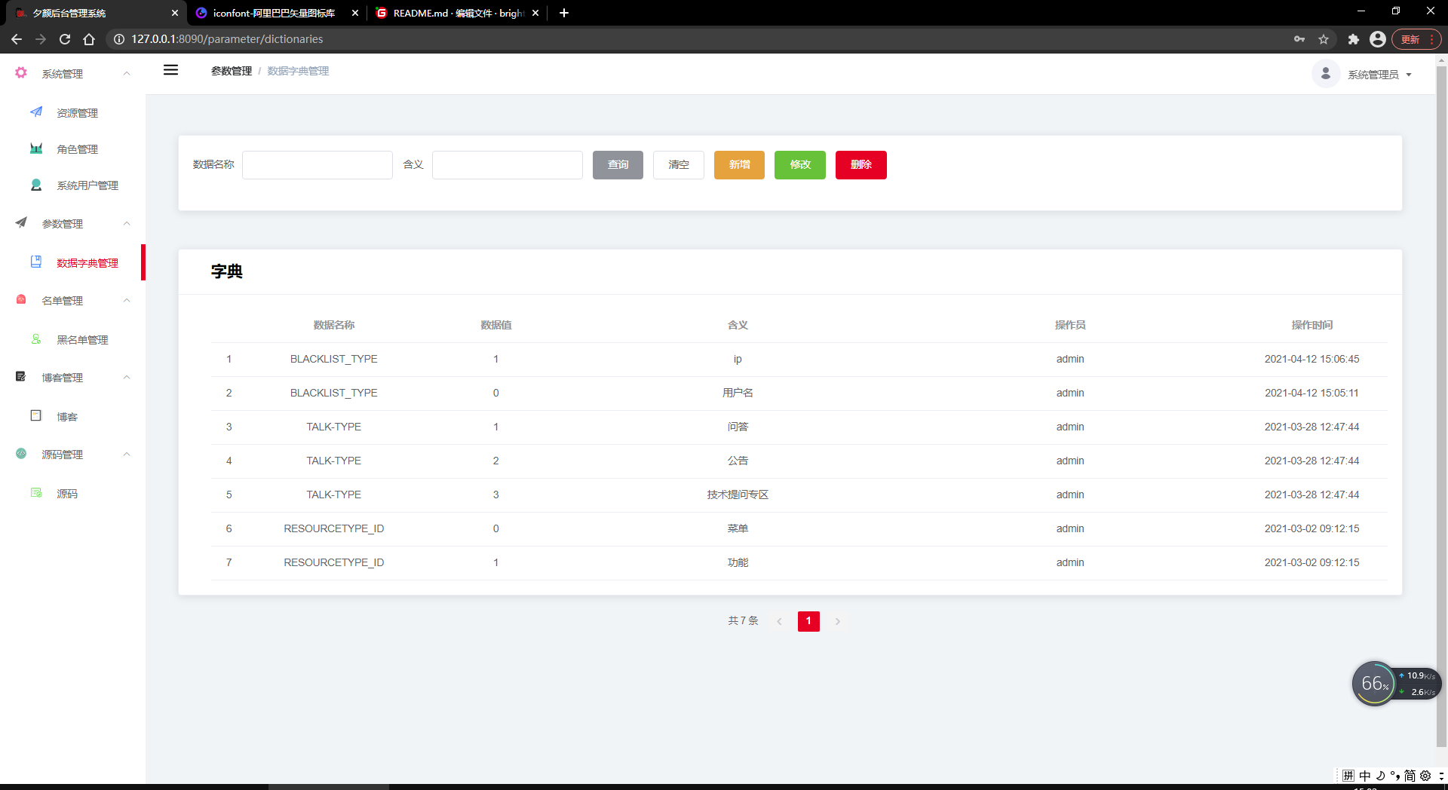Click the saved password key icon

coord(1299,39)
